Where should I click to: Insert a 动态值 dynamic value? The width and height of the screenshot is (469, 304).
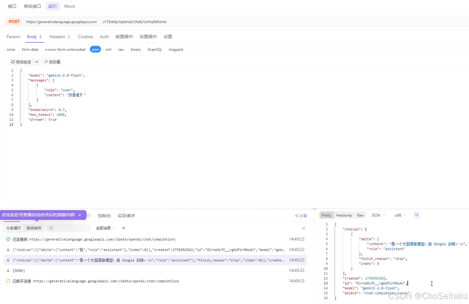(52, 62)
